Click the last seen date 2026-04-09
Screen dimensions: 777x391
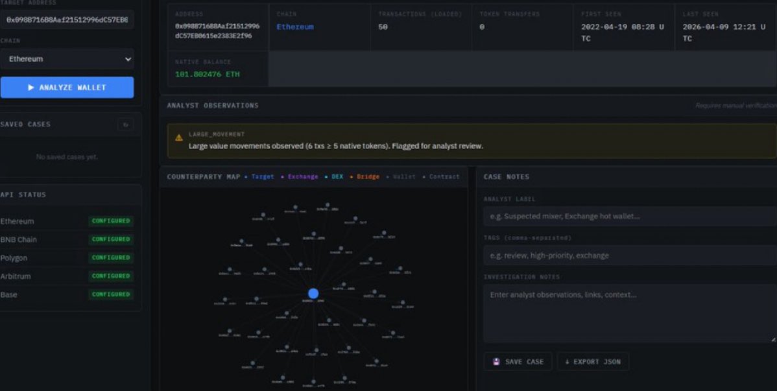tap(724, 32)
